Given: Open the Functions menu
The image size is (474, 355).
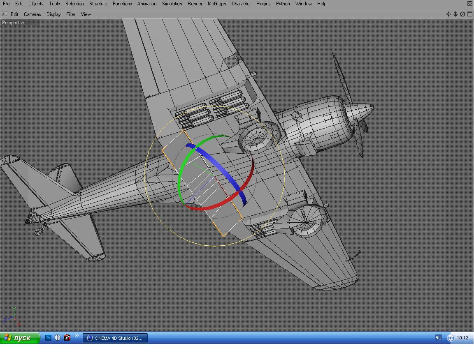Looking at the screenshot, I should pos(122,4).
